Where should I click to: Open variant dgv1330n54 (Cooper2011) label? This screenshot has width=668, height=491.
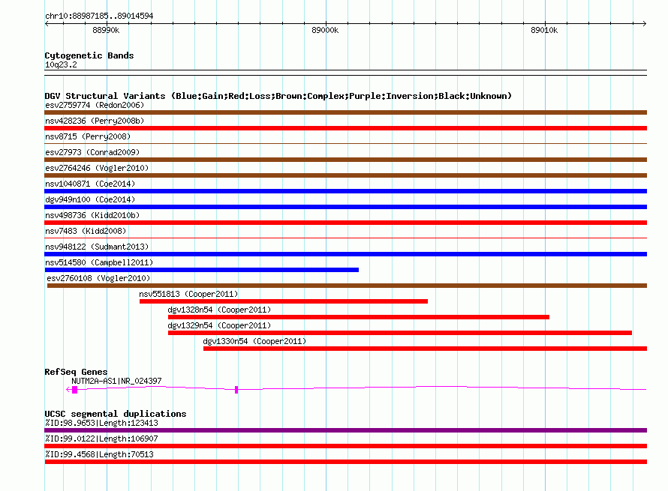tap(254, 341)
